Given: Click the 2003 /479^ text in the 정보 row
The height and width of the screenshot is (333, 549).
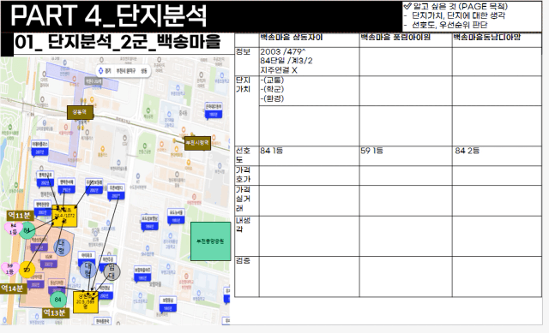Looking at the screenshot, I should (x=283, y=51).
